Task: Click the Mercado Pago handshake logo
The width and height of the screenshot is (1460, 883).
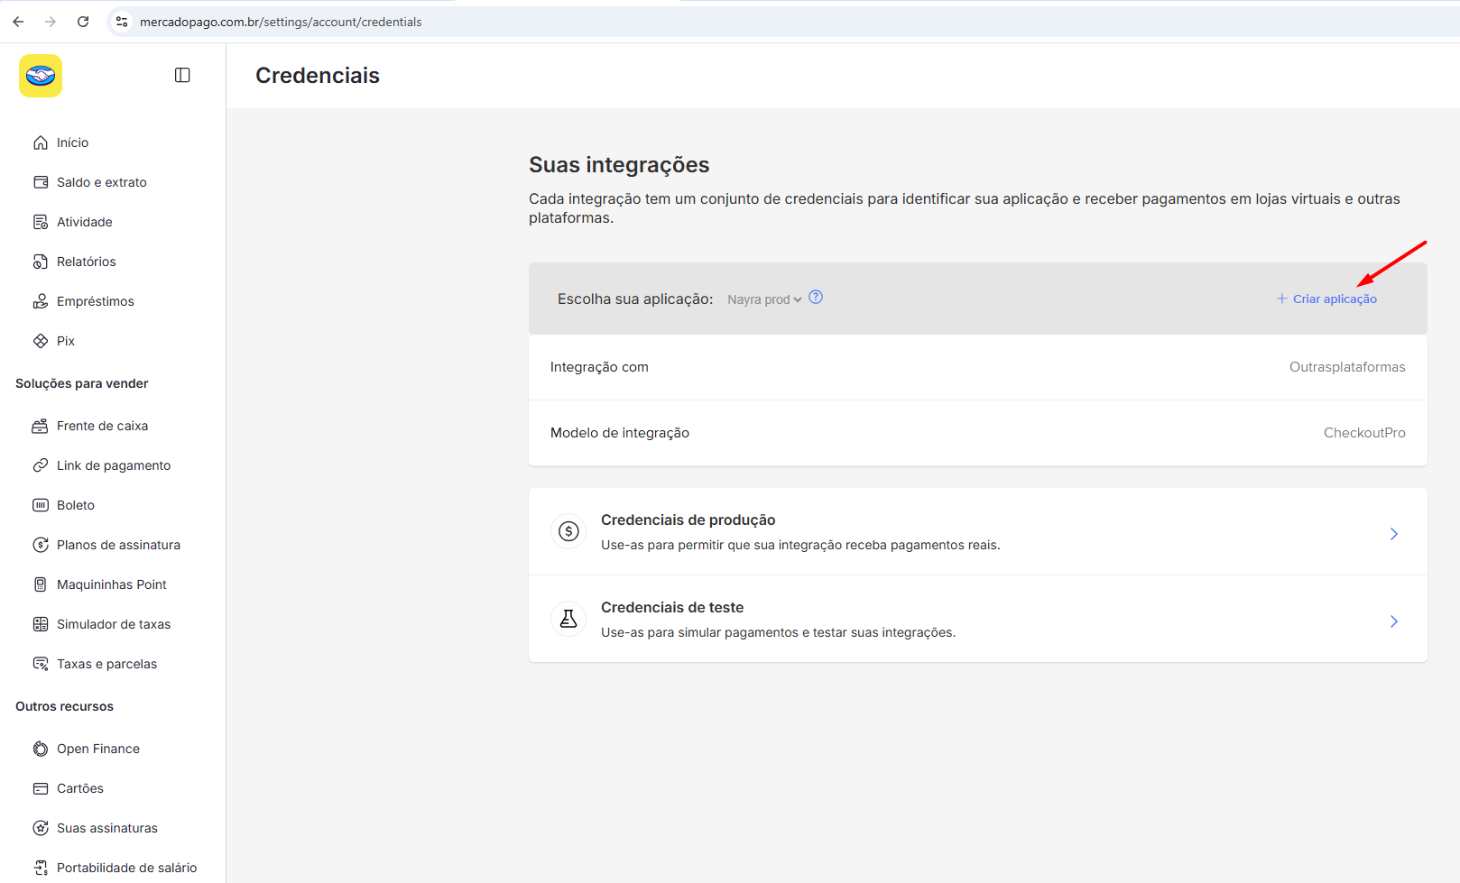Action: [x=41, y=76]
